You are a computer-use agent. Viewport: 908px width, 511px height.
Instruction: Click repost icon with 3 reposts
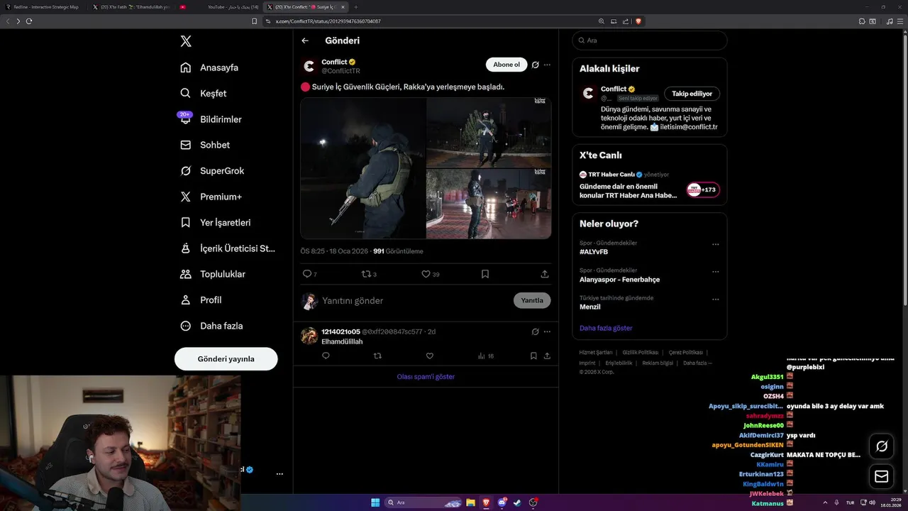[369, 274]
